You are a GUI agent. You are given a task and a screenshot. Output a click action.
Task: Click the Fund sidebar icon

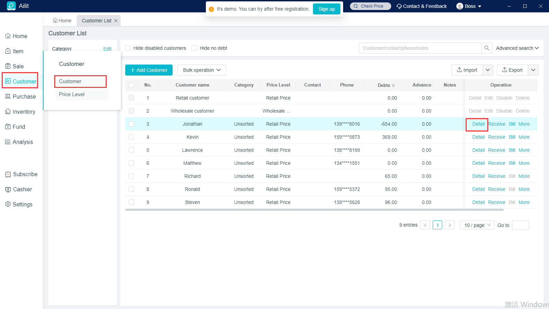8,127
